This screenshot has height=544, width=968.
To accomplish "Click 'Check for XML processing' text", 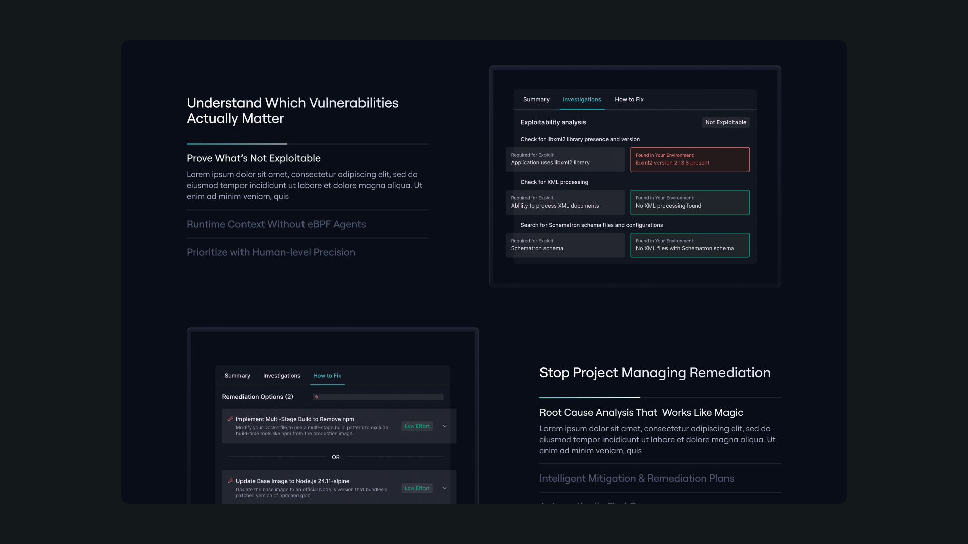I will [x=554, y=182].
